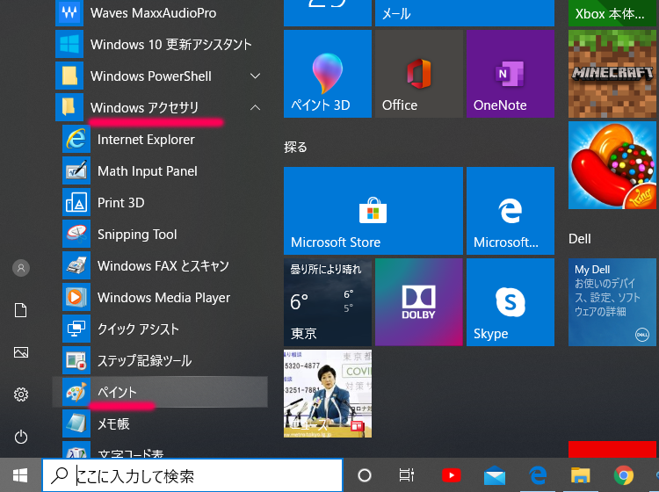
Task: Open the Minecraft tile
Action: (612, 74)
